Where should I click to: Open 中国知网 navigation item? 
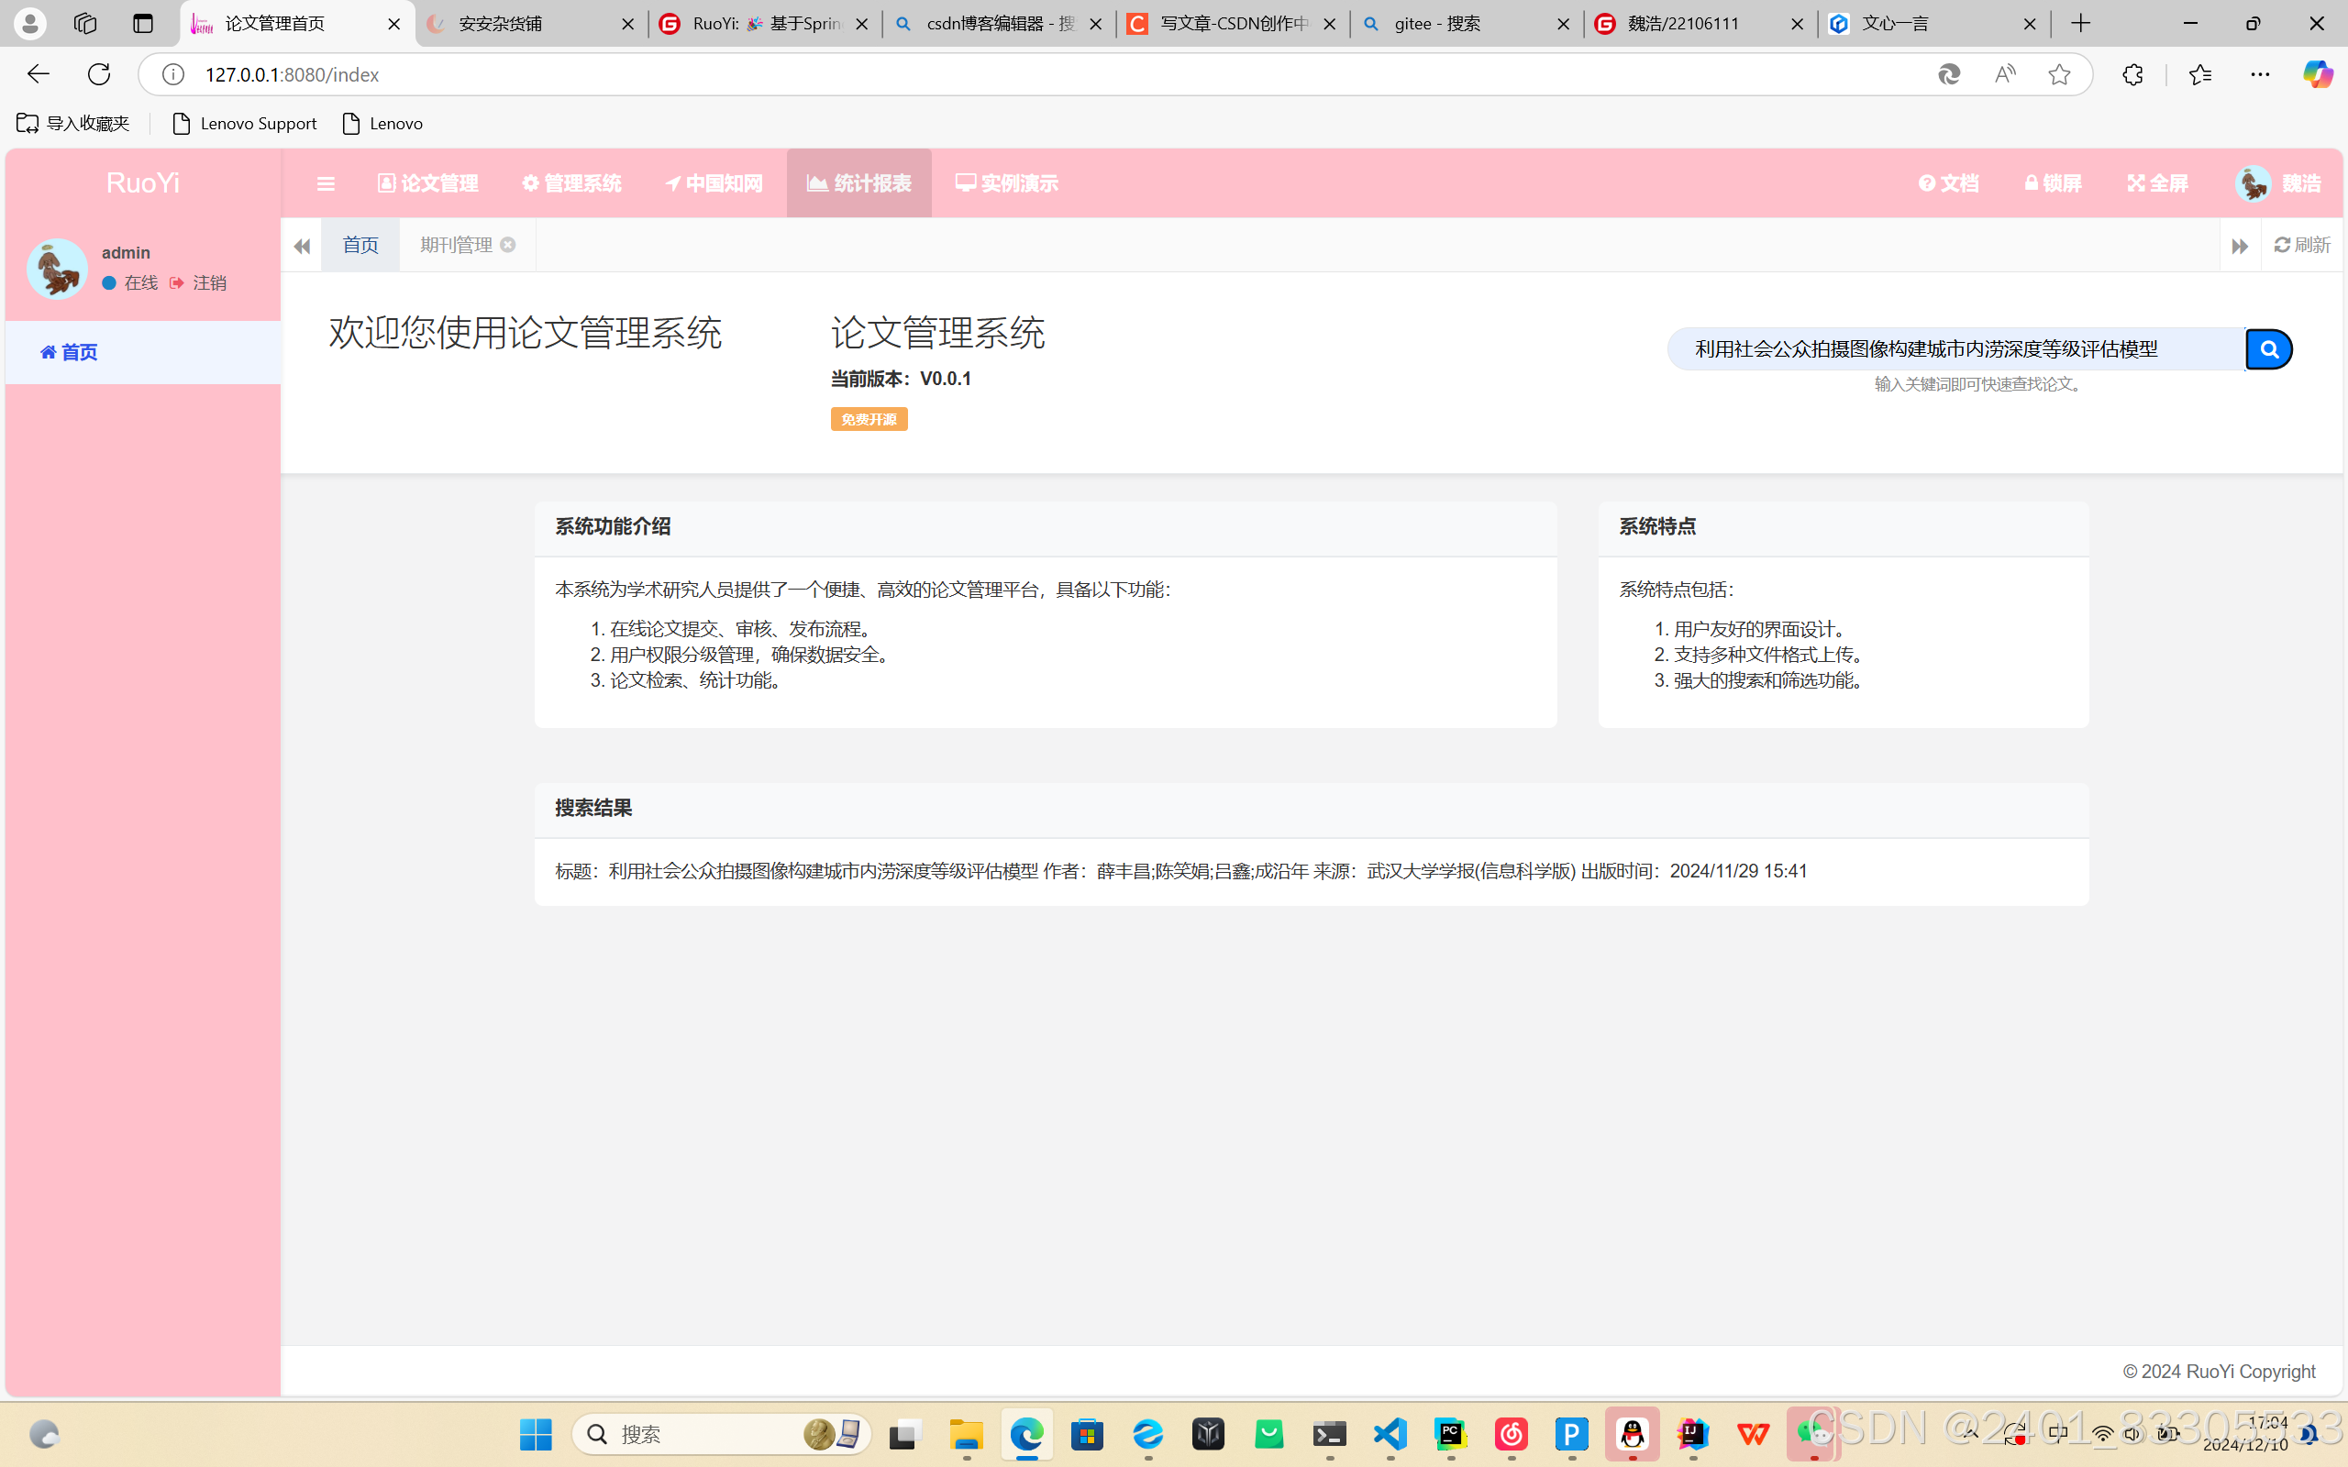pyautogui.click(x=714, y=183)
